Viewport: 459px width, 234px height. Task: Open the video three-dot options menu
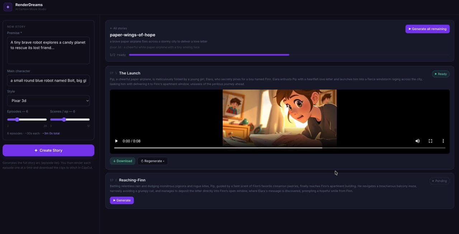(443, 141)
